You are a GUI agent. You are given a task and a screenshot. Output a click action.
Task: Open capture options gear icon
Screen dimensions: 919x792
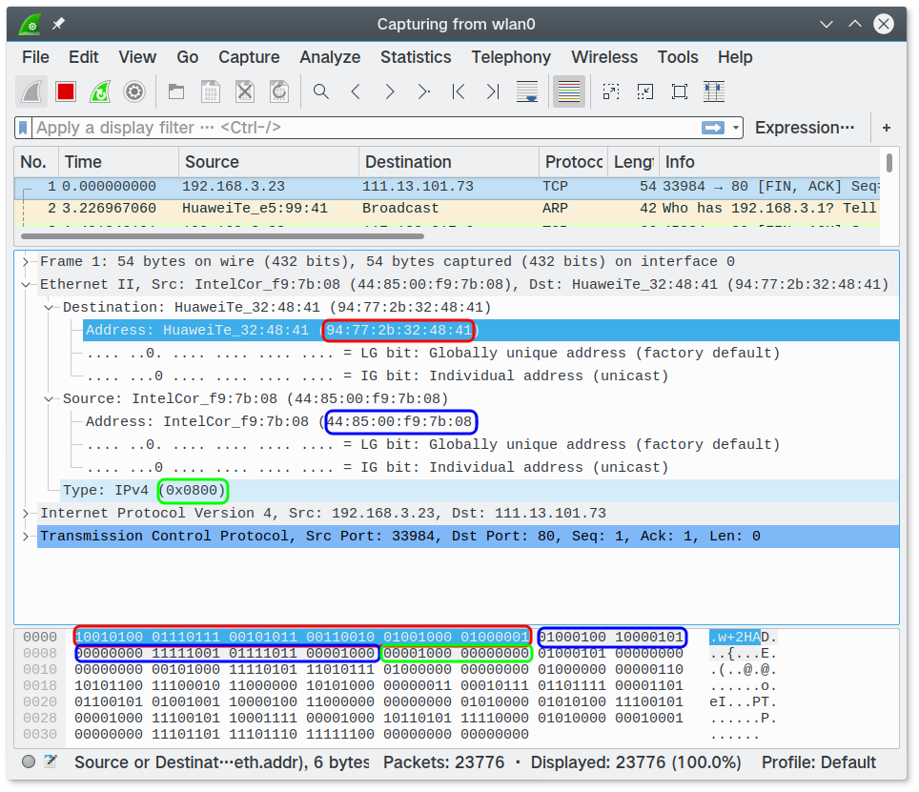click(134, 91)
